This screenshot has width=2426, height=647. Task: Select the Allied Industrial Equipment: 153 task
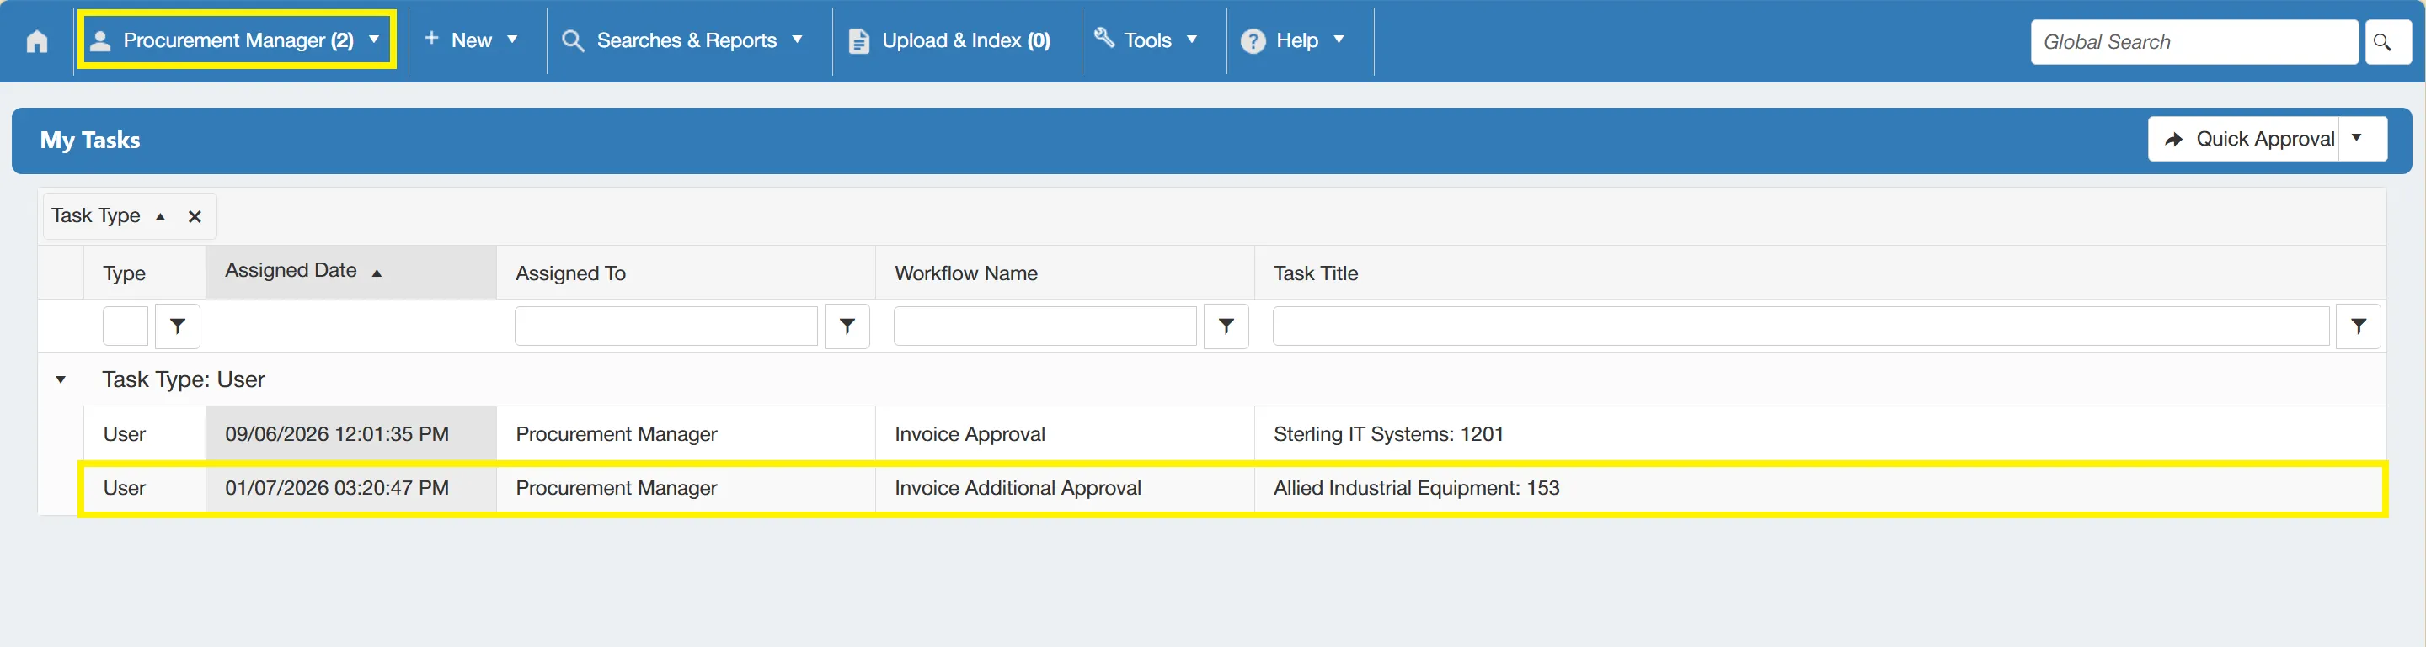click(1416, 488)
